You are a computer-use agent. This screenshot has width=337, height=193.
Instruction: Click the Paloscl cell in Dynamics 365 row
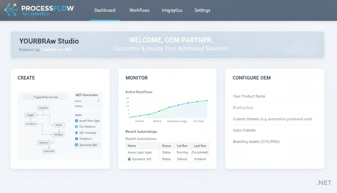pos(182,159)
